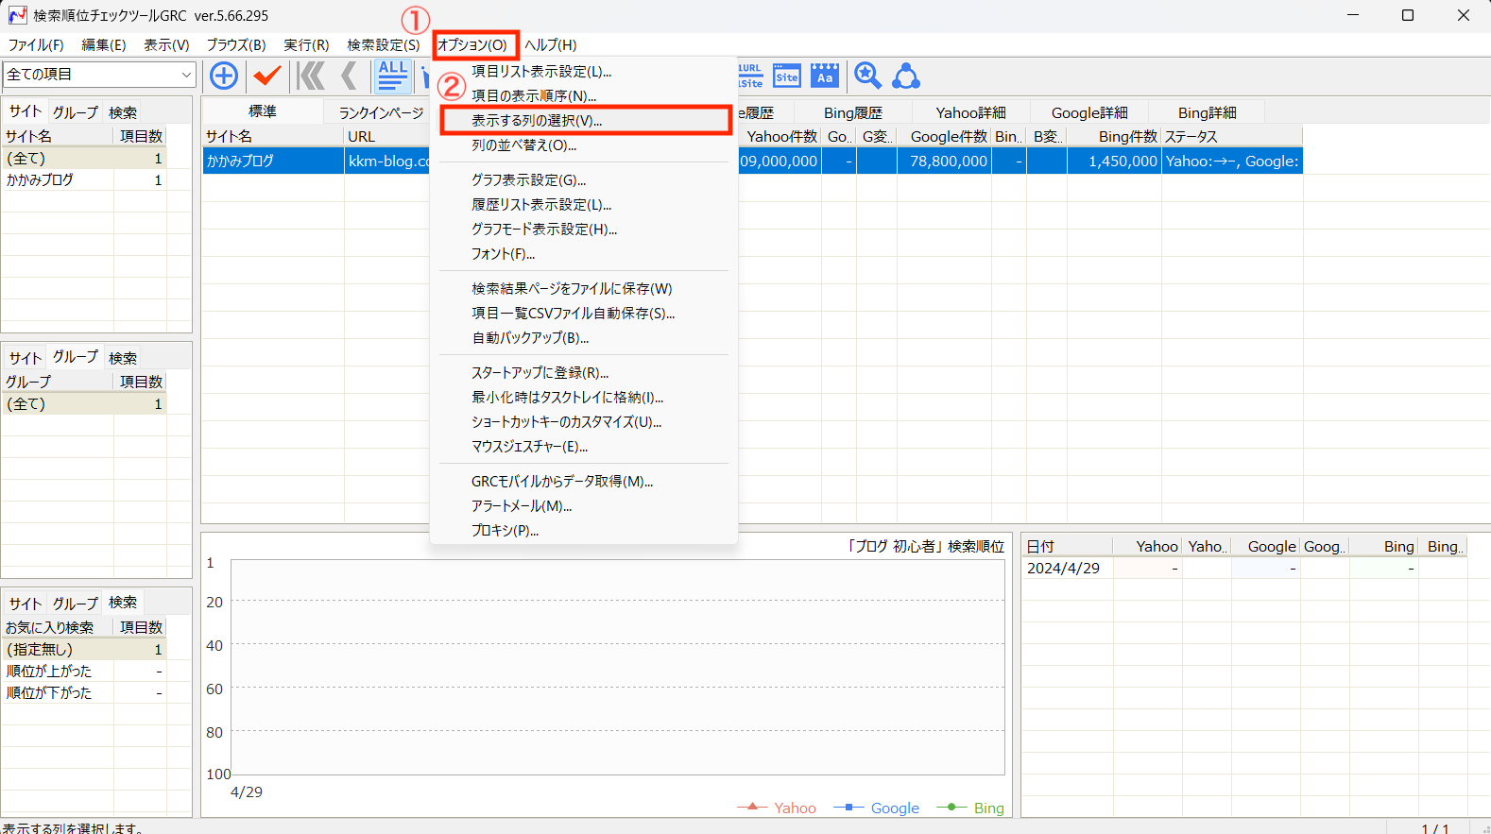This screenshot has width=1491, height=834.
Task: Switch to the Bing詳細 tab
Action: tap(1207, 112)
